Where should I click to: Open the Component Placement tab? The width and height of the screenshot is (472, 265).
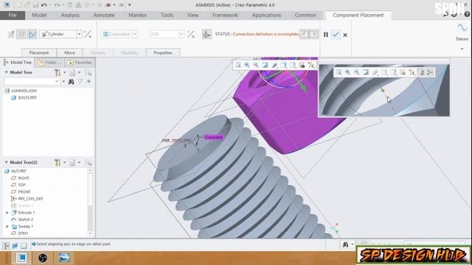coord(358,15)
